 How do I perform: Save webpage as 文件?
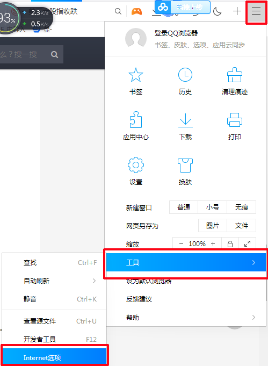[x=241, y=226]
